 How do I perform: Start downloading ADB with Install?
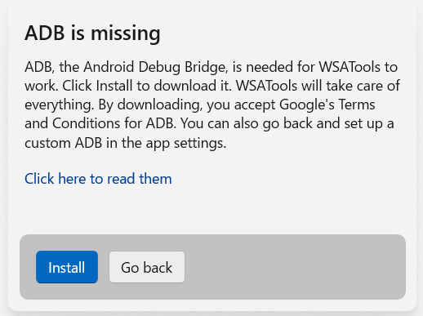click(67, 267)
